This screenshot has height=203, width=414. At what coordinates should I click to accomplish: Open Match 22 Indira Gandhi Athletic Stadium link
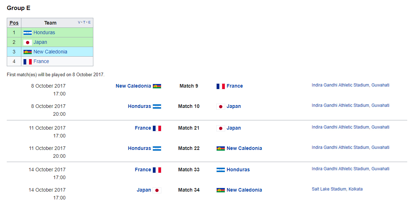point(350,147)
